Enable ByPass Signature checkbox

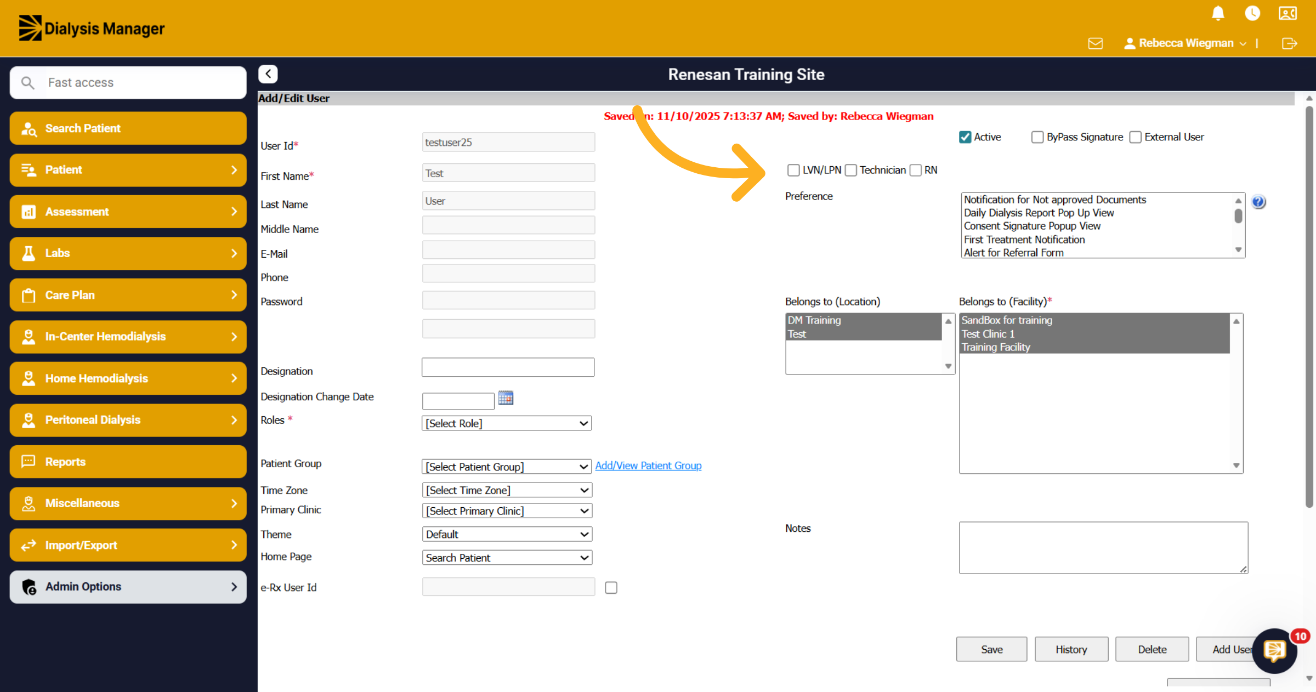tap(1037, 137)
